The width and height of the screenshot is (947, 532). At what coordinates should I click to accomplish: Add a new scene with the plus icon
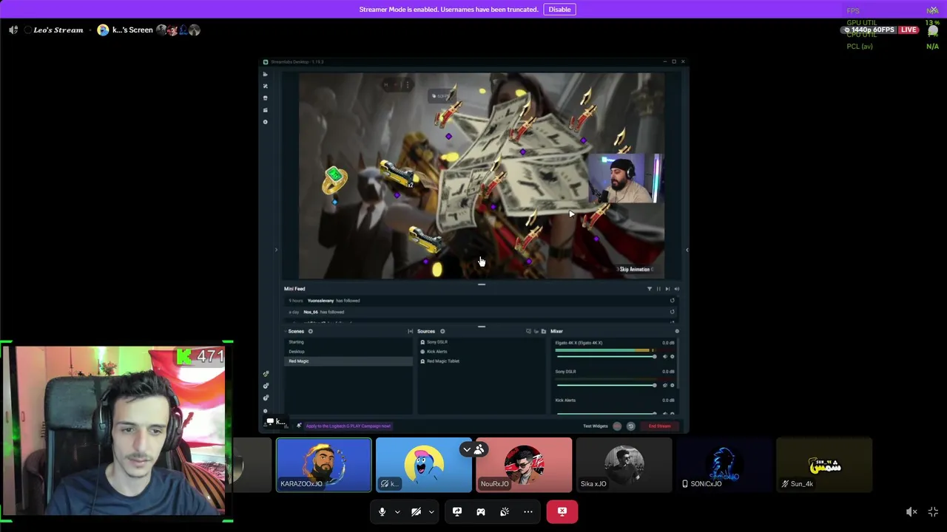click(311, 332)
